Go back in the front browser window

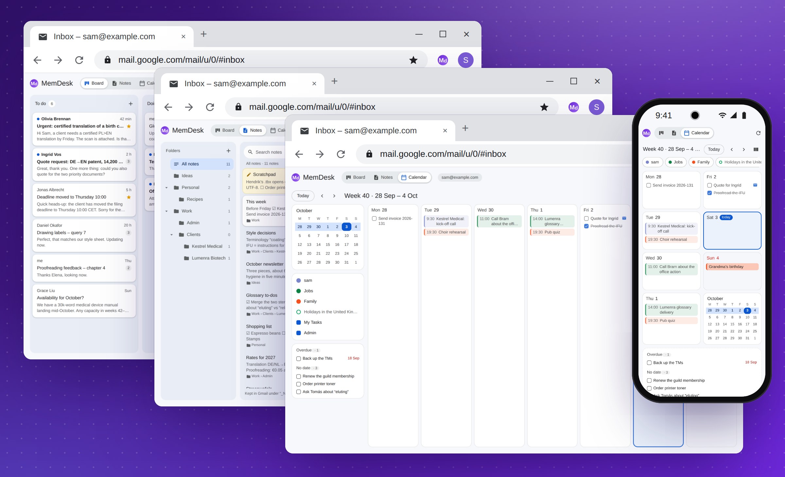pos(299,154)
